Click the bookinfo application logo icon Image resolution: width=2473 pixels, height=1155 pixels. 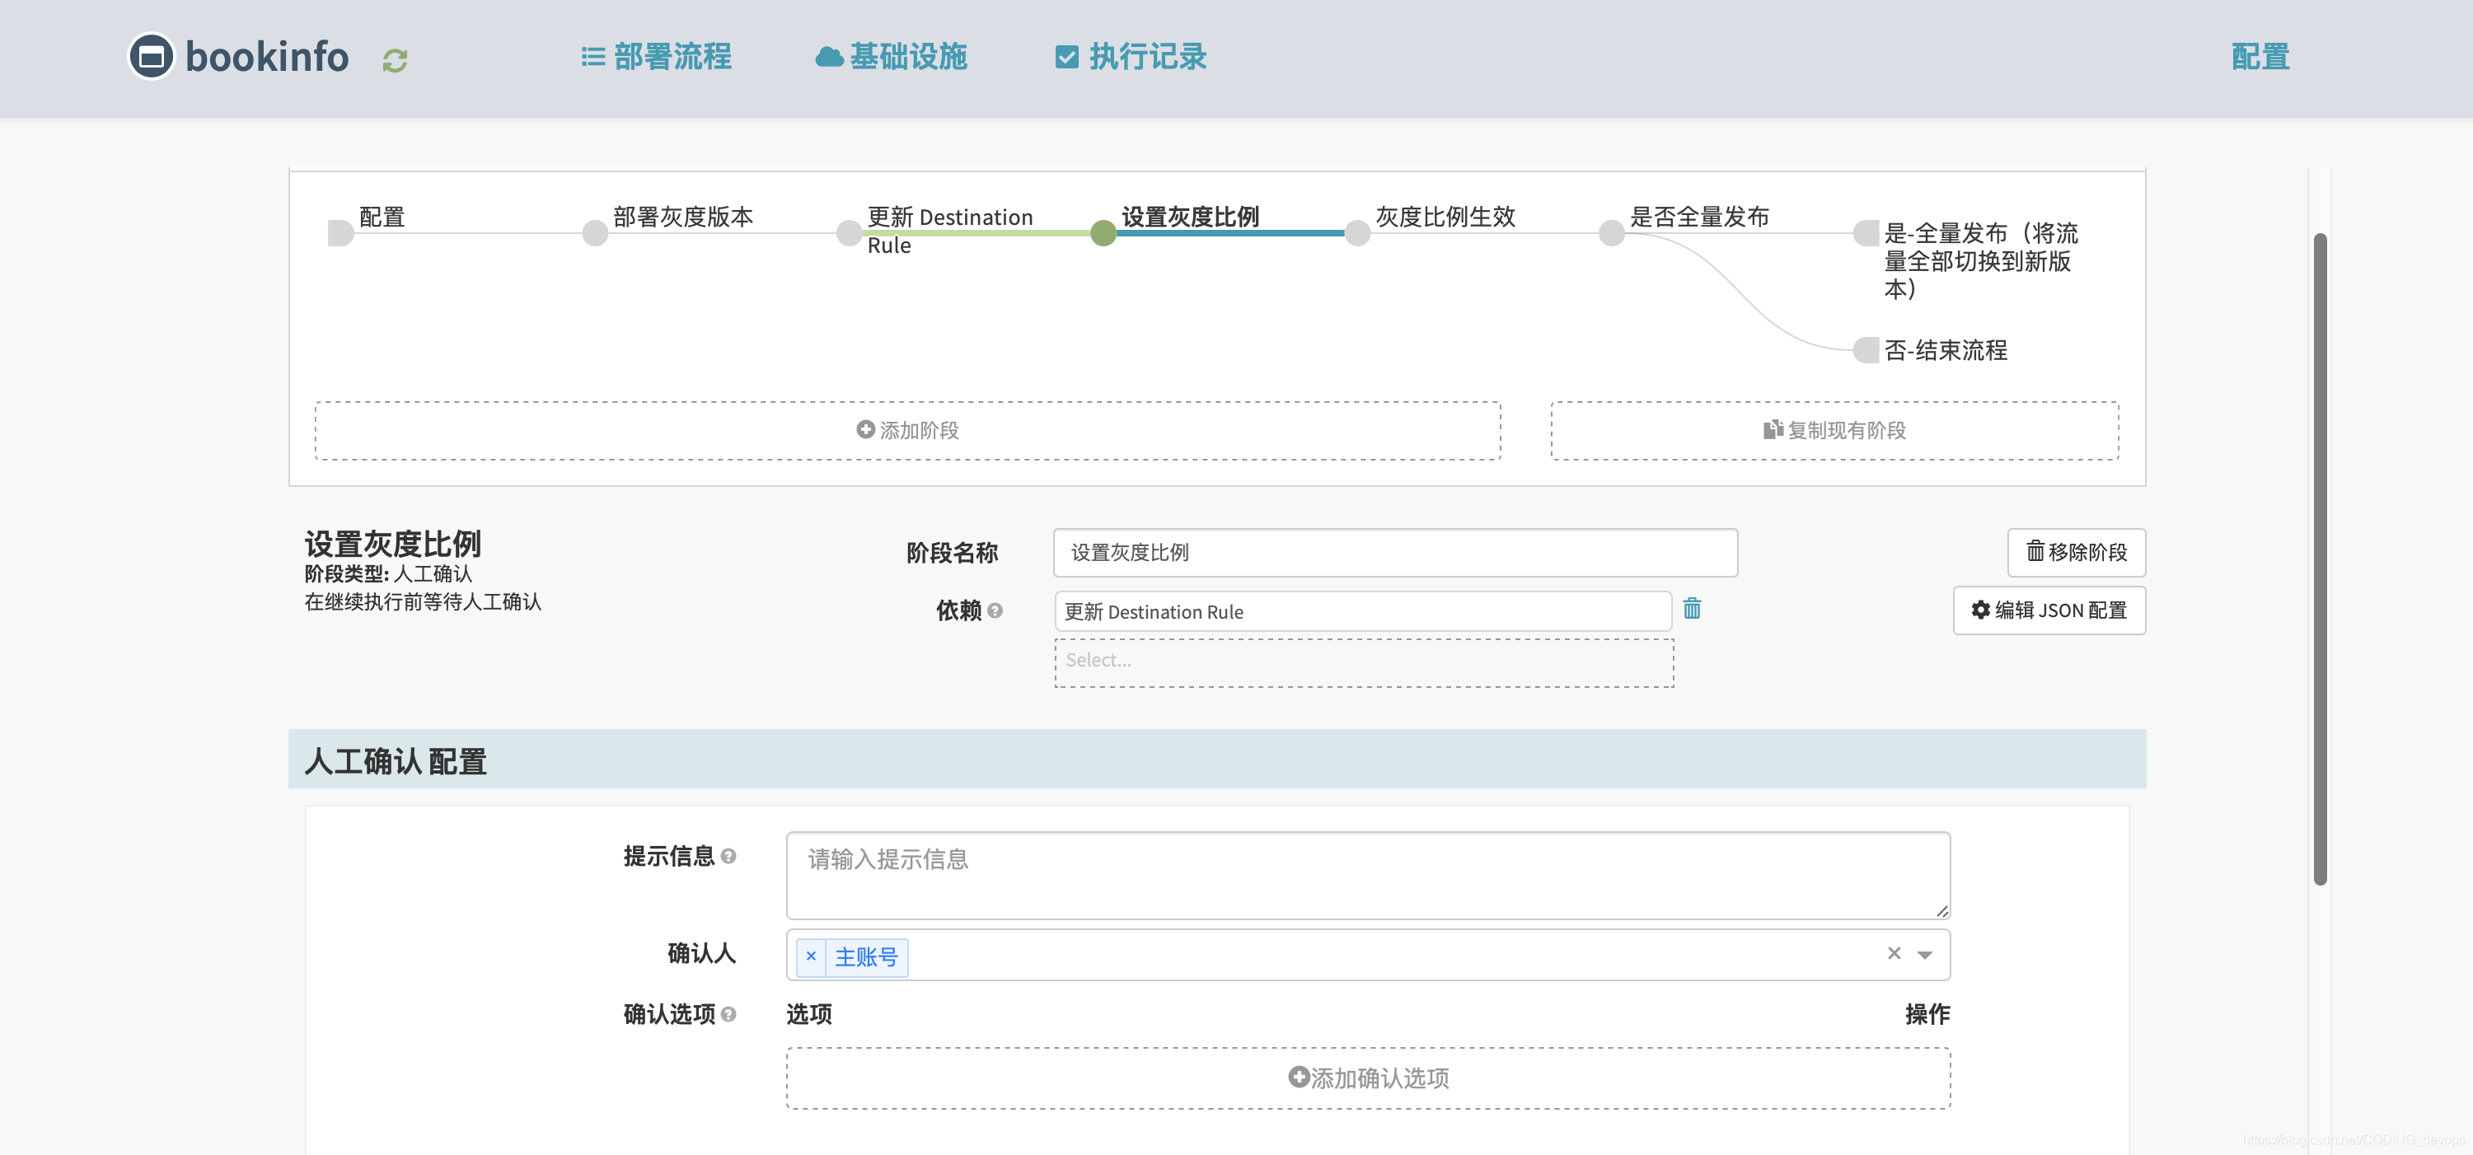[152, 57]
